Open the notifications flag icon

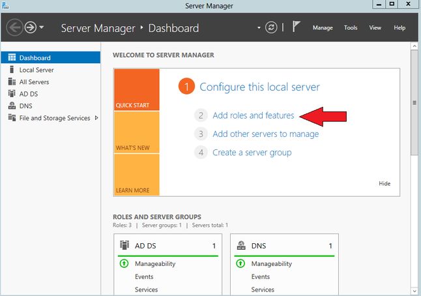[x=296, y=27]
